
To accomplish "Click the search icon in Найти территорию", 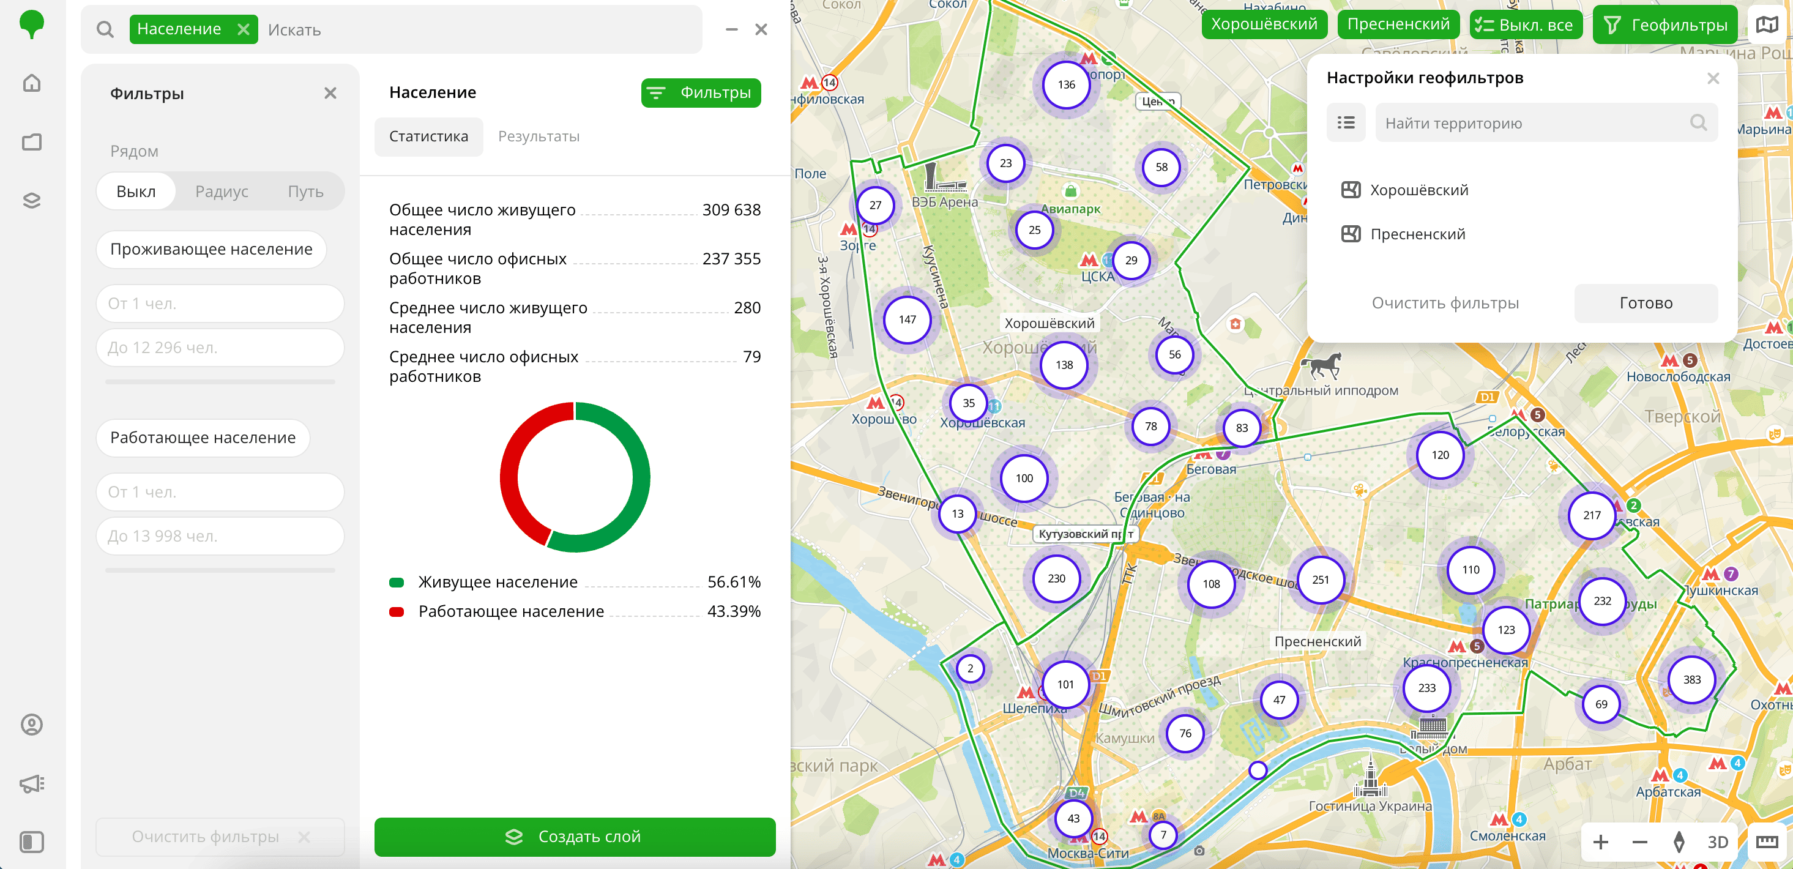I will coord(1698,122).
